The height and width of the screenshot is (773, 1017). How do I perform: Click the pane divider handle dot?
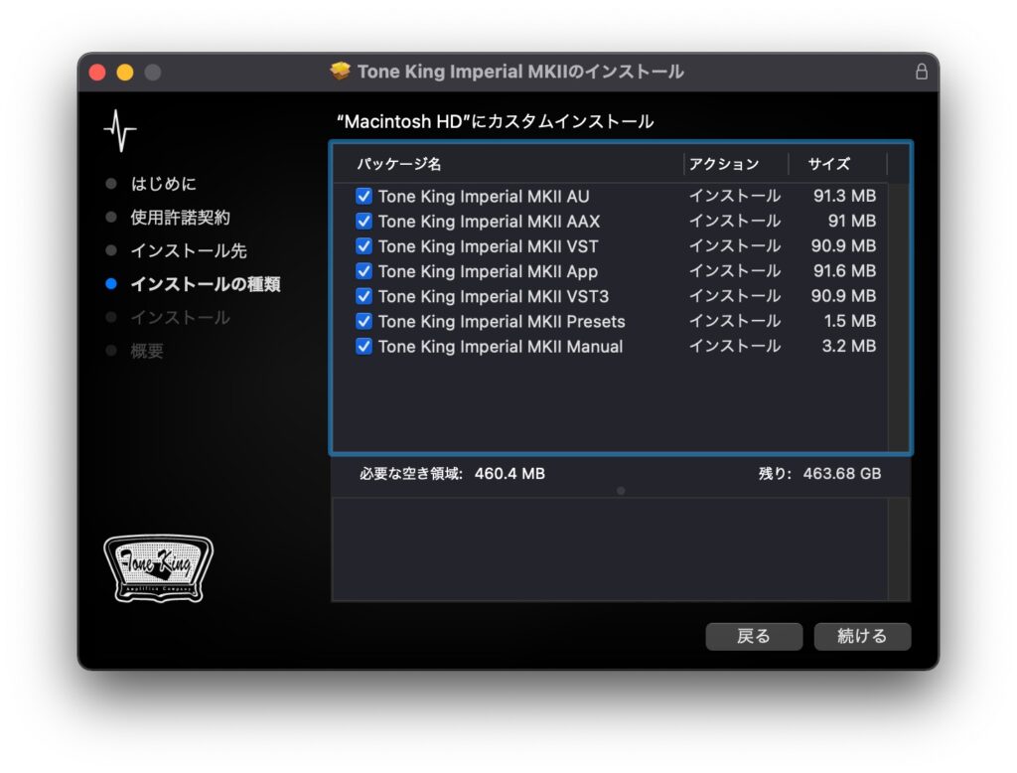(621, 490)
